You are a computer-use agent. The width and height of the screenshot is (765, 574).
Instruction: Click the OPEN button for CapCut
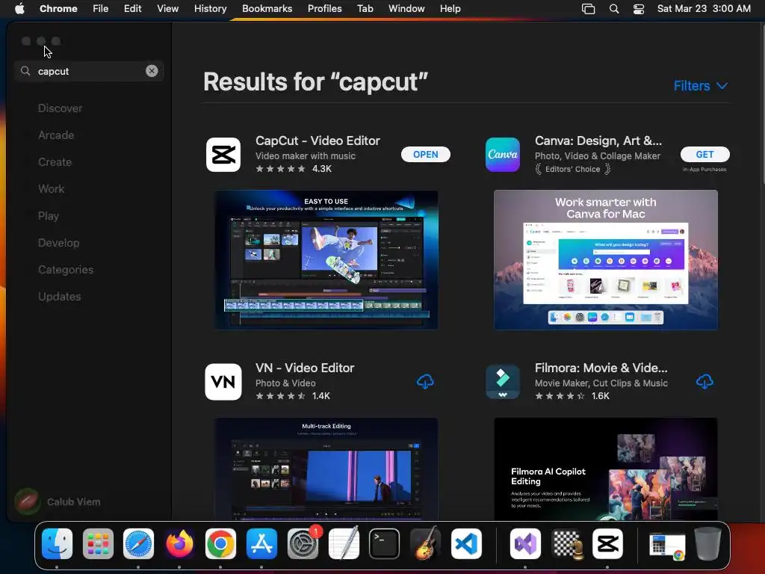click(425, 154)
